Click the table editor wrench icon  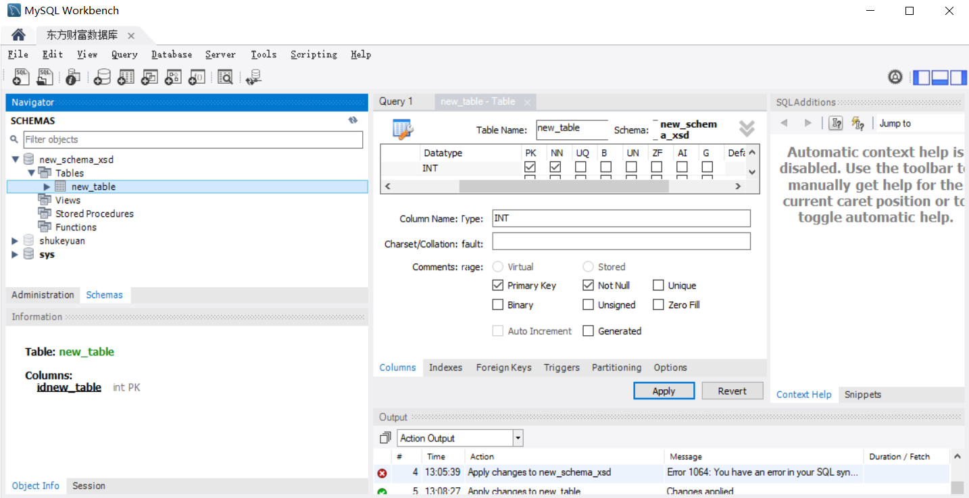pos(403,128)
